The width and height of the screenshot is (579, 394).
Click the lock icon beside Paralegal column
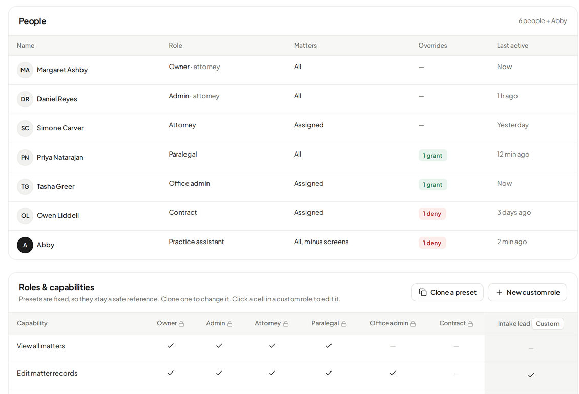[344, 324]
